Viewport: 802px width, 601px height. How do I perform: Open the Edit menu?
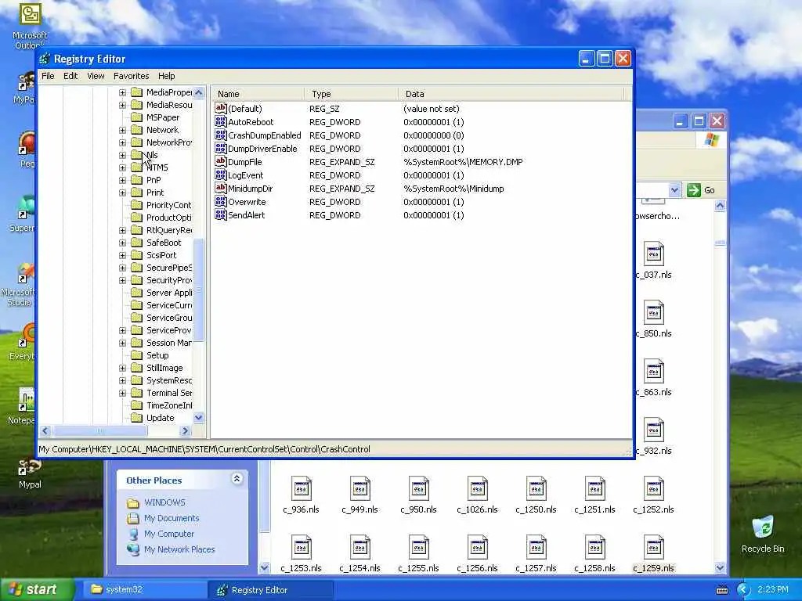tap(70, 76)
